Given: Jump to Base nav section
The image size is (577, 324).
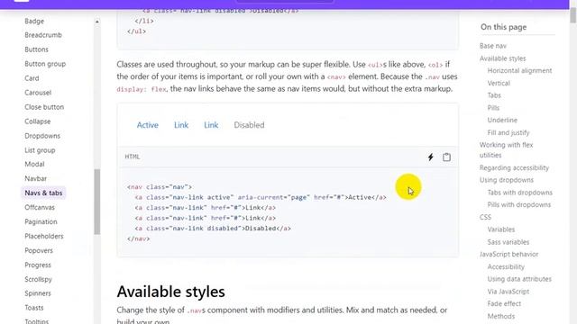Looking at the screenshot, I should [493, 46].
